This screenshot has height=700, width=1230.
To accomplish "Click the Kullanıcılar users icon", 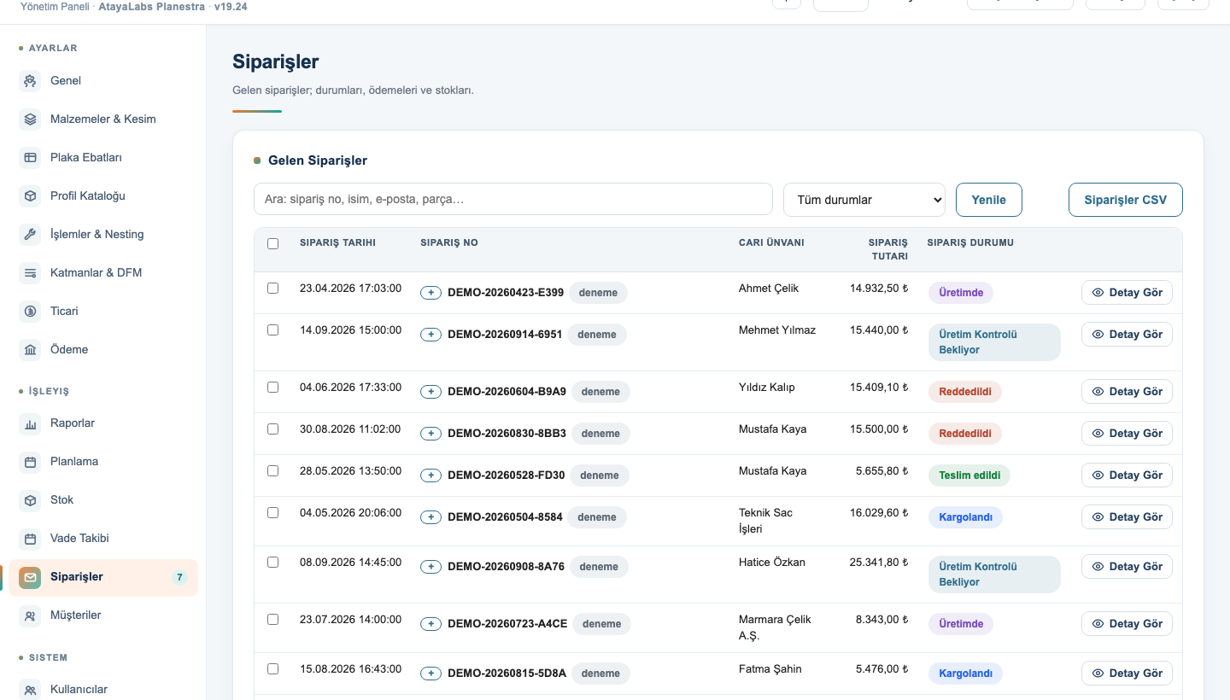I will 30,690.
